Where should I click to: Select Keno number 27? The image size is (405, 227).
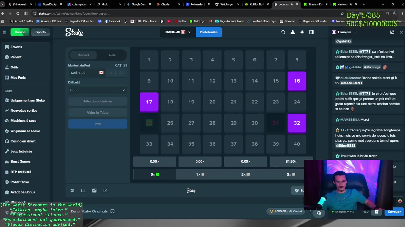click(191, 123)
